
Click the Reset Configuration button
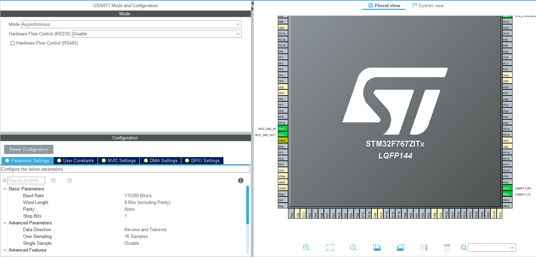click(29, 149)
